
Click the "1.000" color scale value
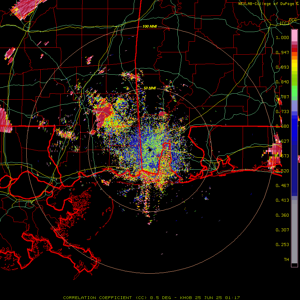click(x=282, y=37)
